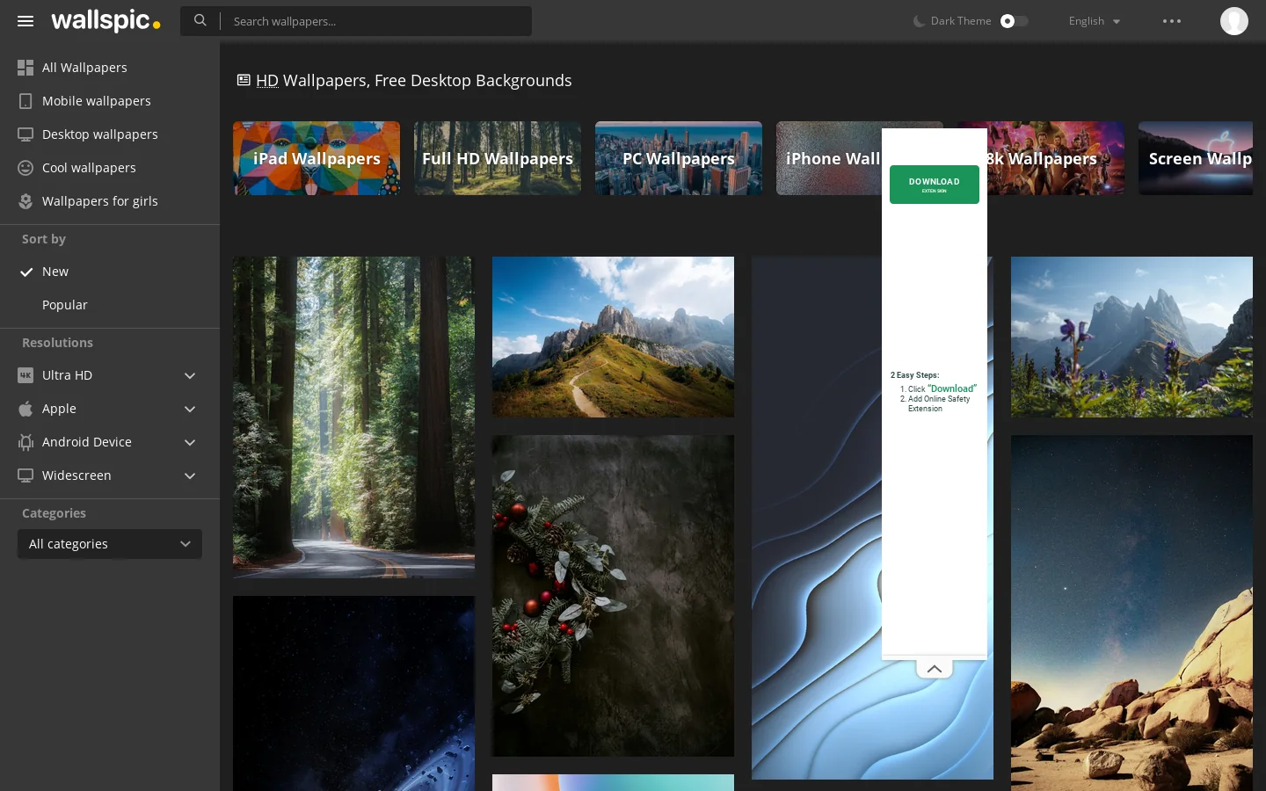Viewport: 1266px width, 791px height.
Task: Open the Screen Wallpapers category tile
Action: point(1196,158)
